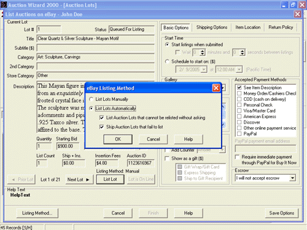The height and width of the screenshot is (230, 307).
Task: Open the schedule date dropdown
Action: (204, 69)
